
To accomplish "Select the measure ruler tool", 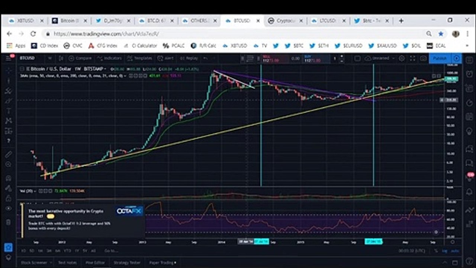I will [x=9, y=154].
